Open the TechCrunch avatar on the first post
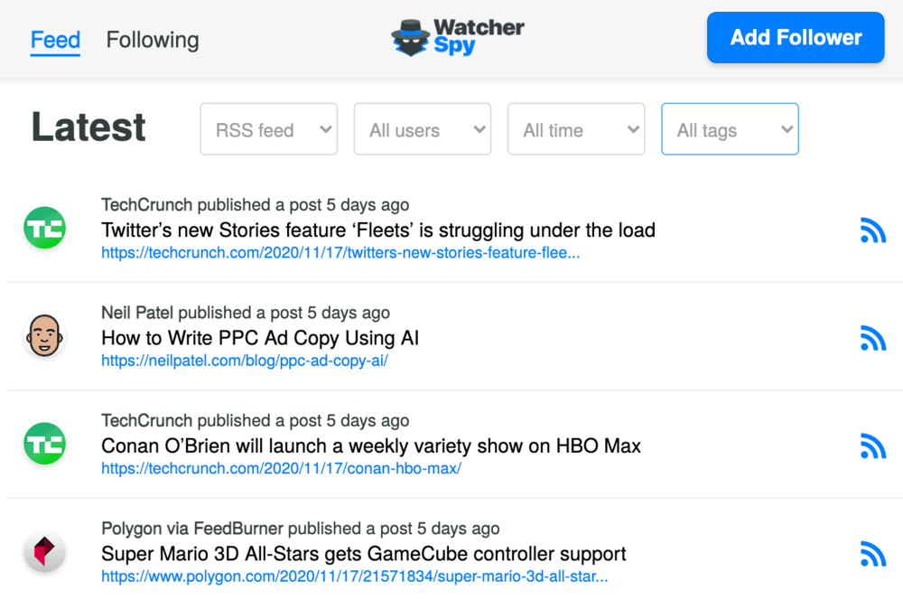Image resolution: width=903 pixels, height=600 pixels. point(44,228)
